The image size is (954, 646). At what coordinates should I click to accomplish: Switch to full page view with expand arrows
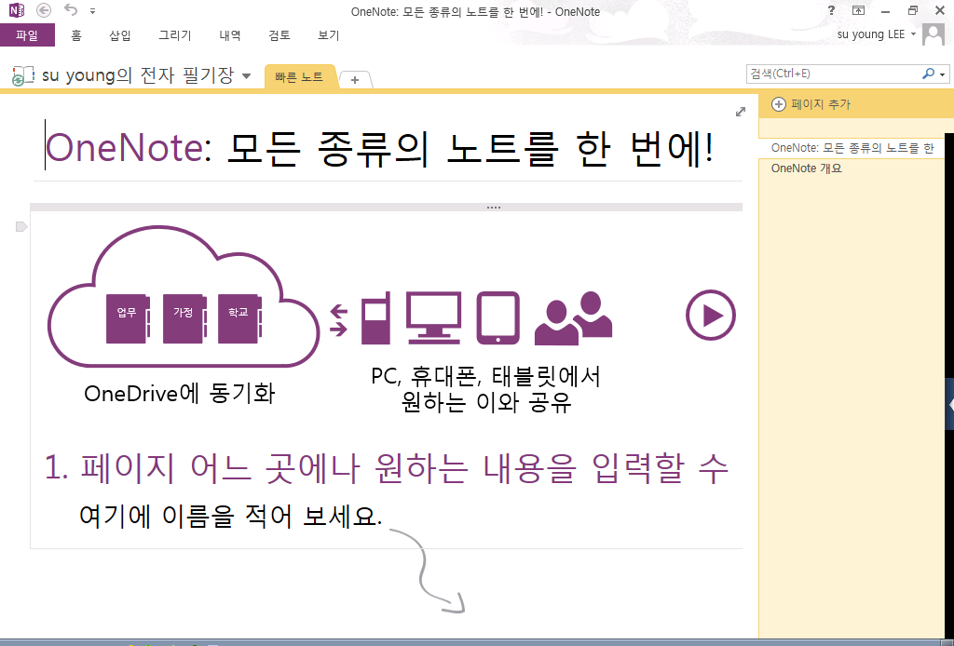(x=741, y=111)
